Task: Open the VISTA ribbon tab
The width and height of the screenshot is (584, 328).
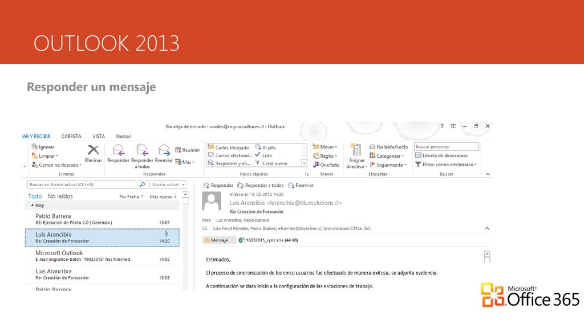Action: pyautogui.click(x=99, y=136)
